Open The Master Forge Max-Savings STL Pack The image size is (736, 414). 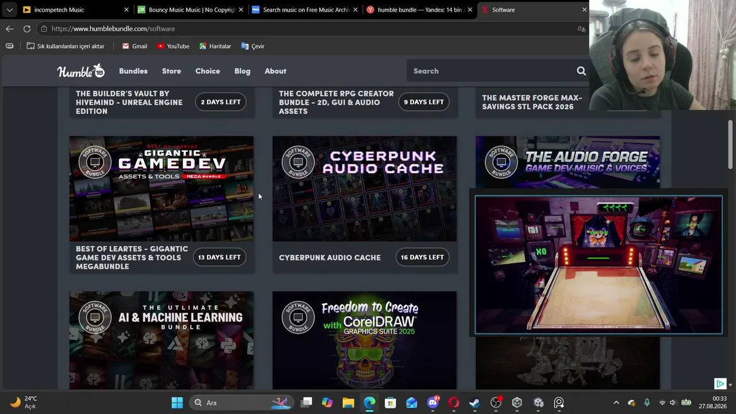point(532,102)
